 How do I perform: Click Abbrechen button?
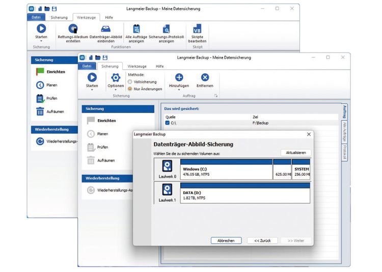click(226, 240)
